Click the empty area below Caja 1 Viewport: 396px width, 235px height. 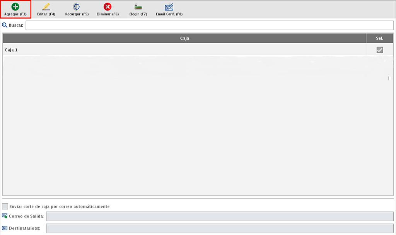tap(184, 128)
